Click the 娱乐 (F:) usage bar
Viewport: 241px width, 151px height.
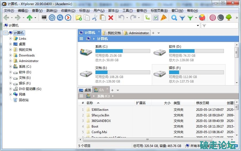click(196, 72)
